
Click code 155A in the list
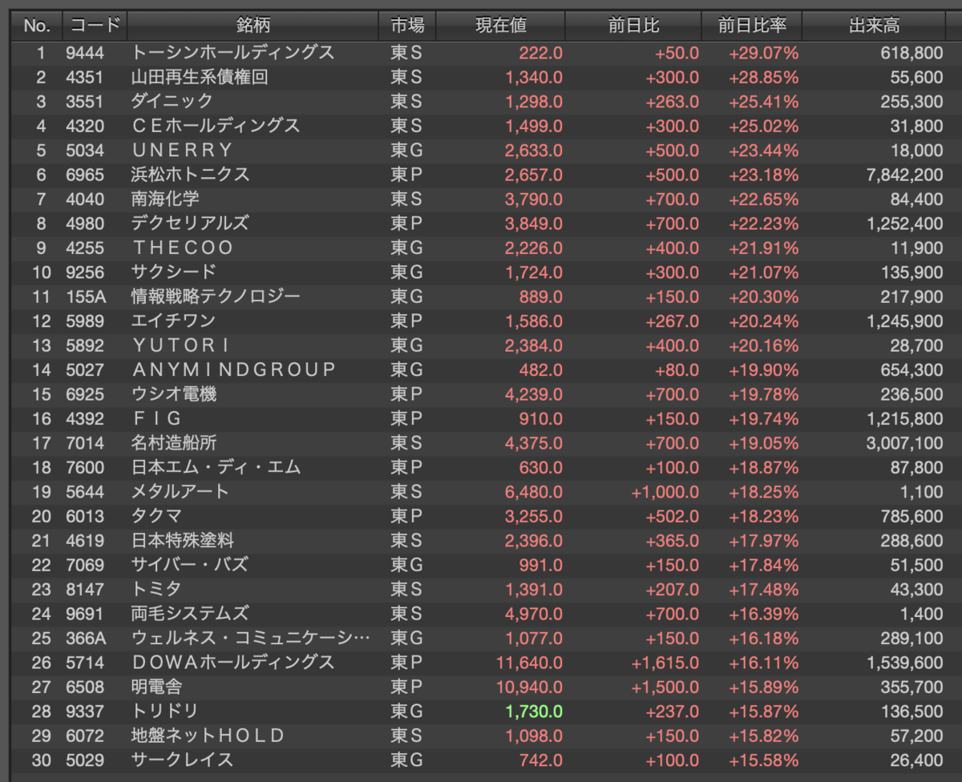point(86,297)
